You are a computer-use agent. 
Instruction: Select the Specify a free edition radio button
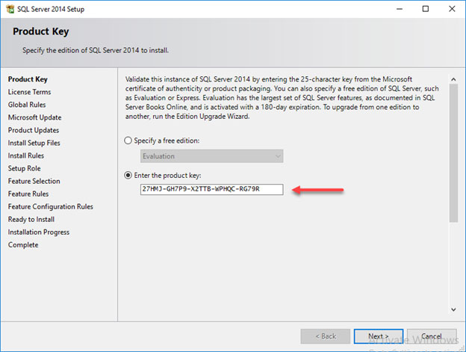click(x=128, y=141)
